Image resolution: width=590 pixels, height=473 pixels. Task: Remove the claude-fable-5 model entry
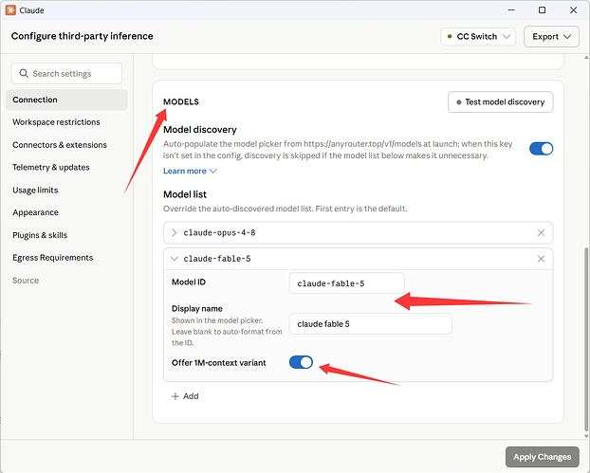tap(541, 259)
